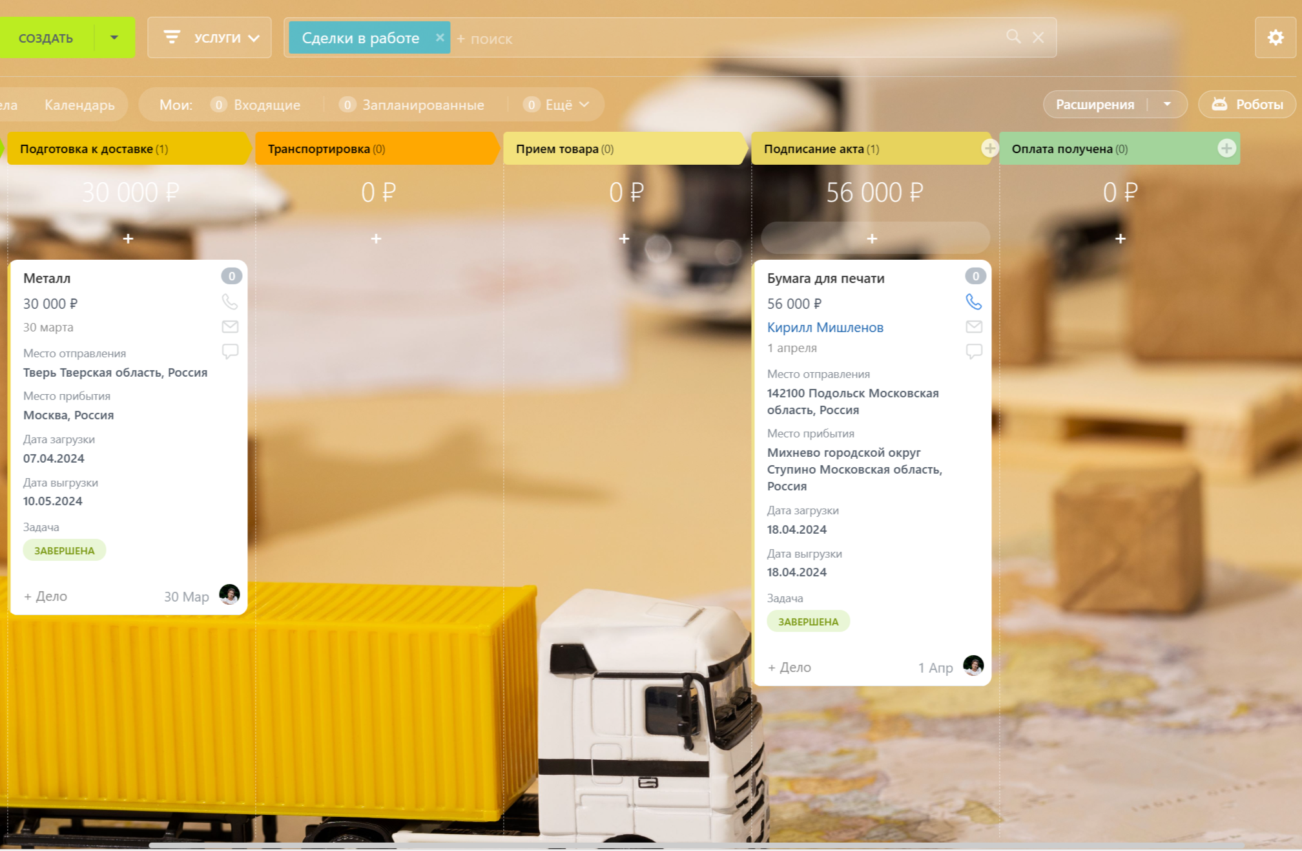Open chat bubble icon on Металл card
This screenshot has width=1302, height=851.
click(230, 351)
